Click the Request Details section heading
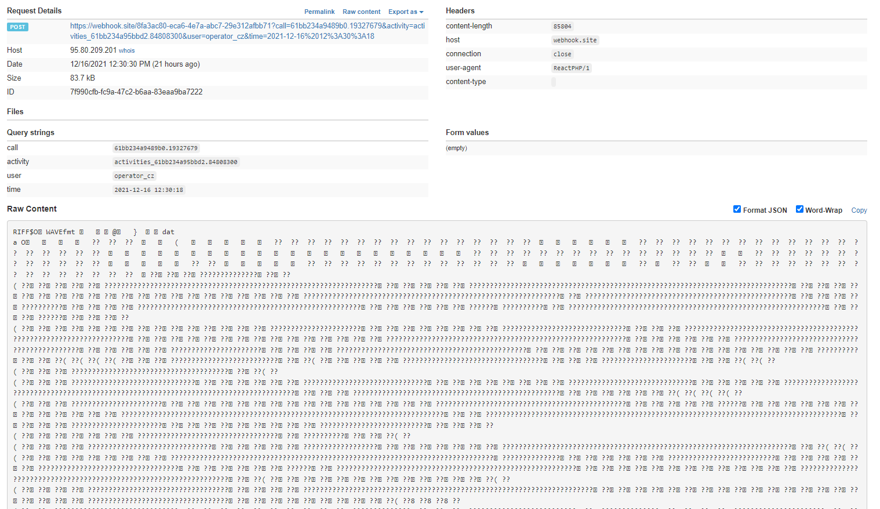 (x=34, y=10)
